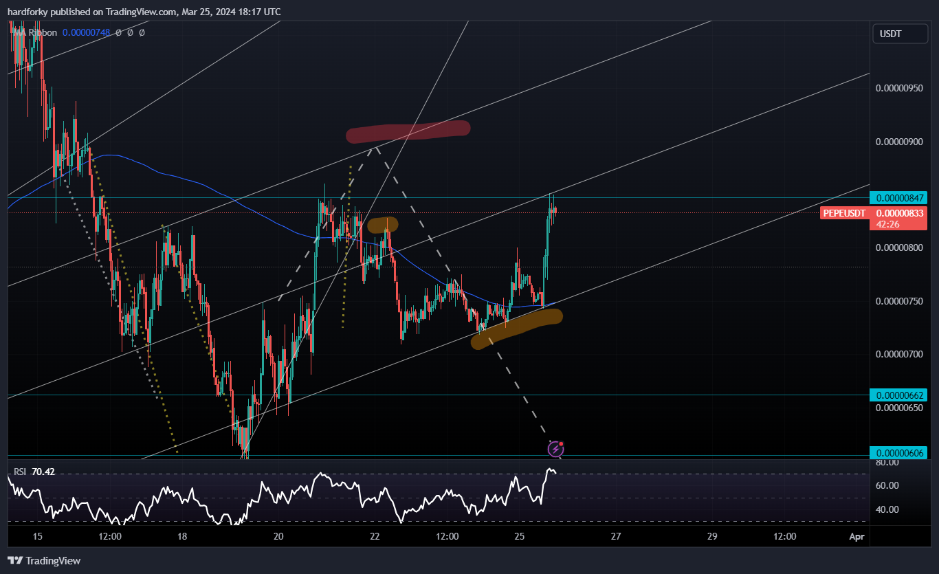Click the RSI value 70.42

click(x=43, y=472)
